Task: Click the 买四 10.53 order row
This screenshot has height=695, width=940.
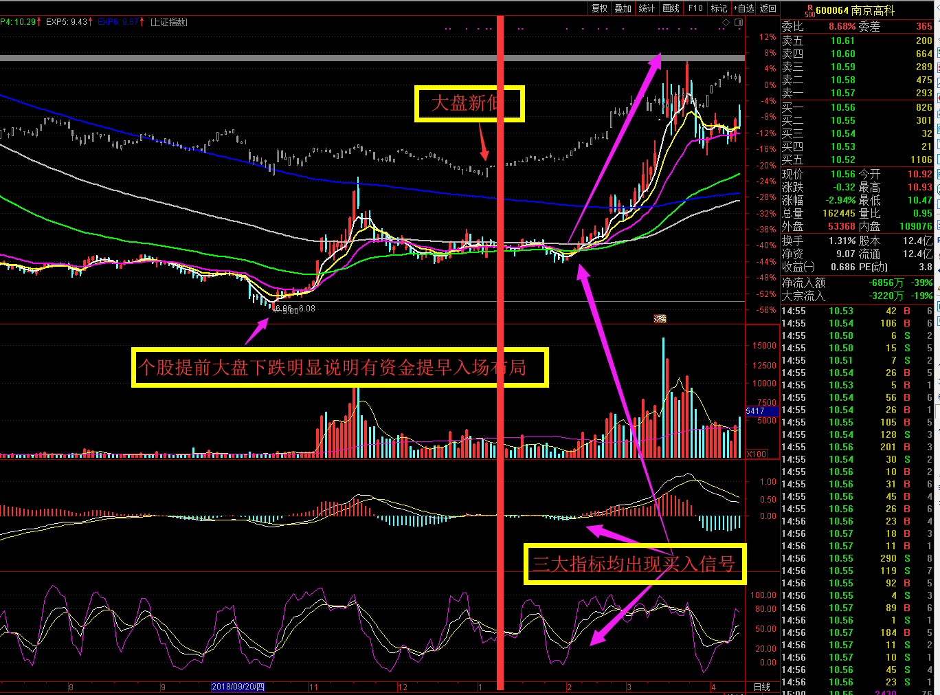Action: (x=857, y=146)
